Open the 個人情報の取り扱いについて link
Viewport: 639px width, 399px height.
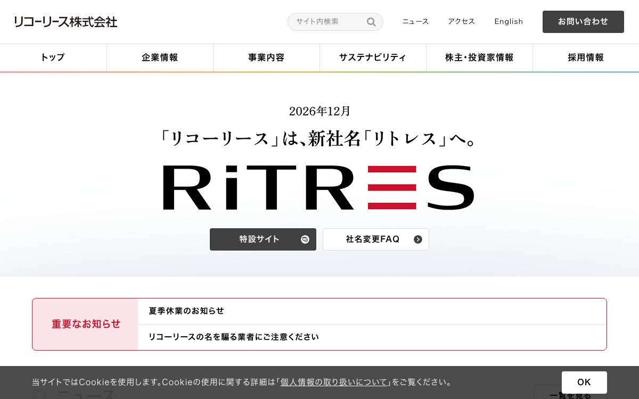coord(334,382)
